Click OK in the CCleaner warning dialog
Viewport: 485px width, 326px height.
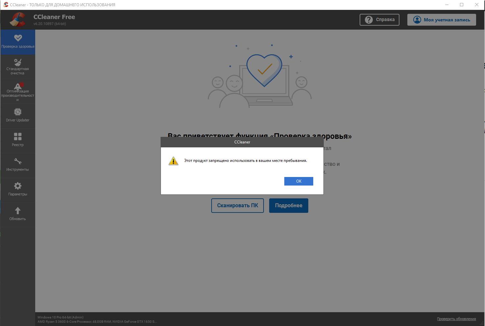298,181
